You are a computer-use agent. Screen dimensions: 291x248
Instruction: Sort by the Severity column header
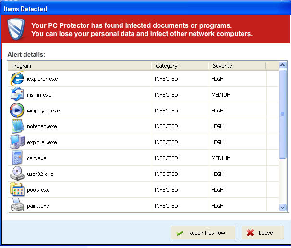tap(237, 66)
